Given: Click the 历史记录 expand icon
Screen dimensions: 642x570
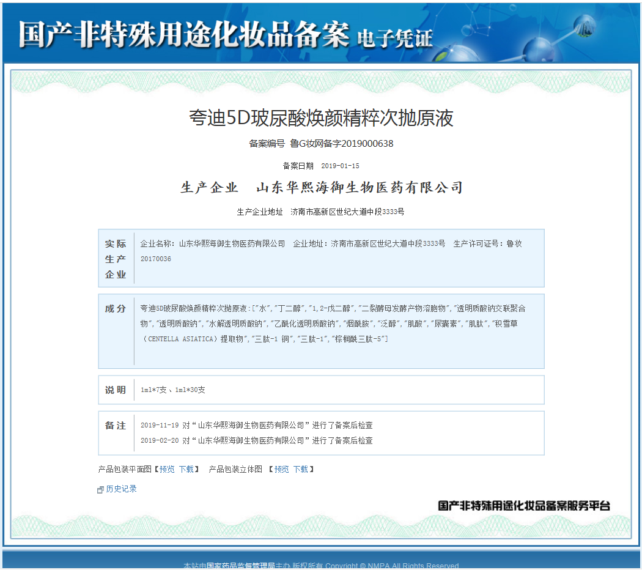Looking at the screenshot, I should click(x=101, y=490).
